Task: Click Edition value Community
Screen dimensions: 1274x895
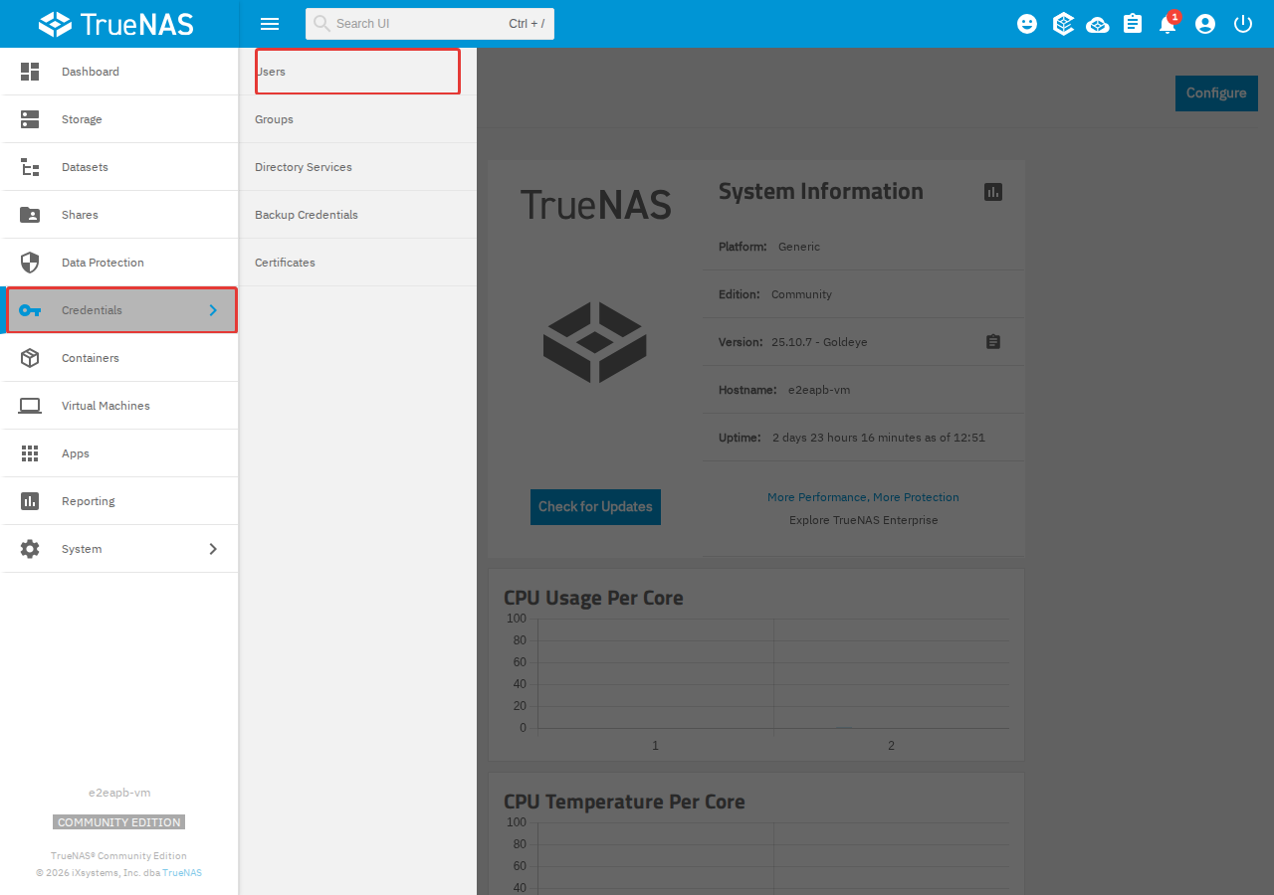Action: pos(801,294)
